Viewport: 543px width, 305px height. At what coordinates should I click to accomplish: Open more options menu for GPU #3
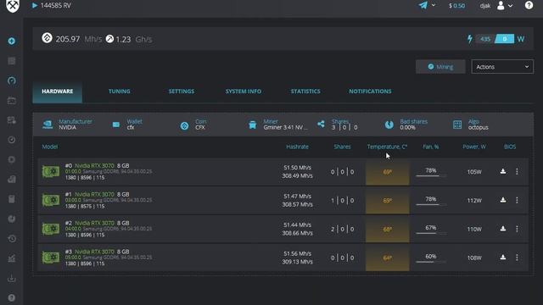(517, 258)
